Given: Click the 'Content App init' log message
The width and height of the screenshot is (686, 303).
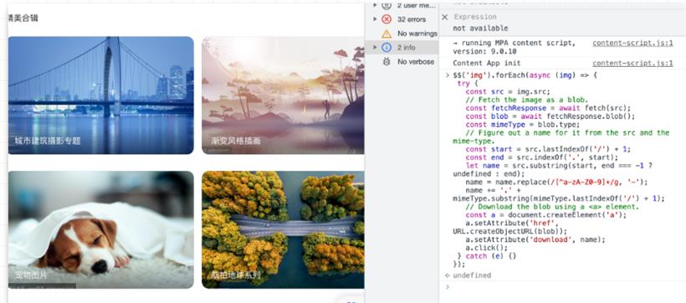Looking at the screenshot, I should (x=487, y=64).
